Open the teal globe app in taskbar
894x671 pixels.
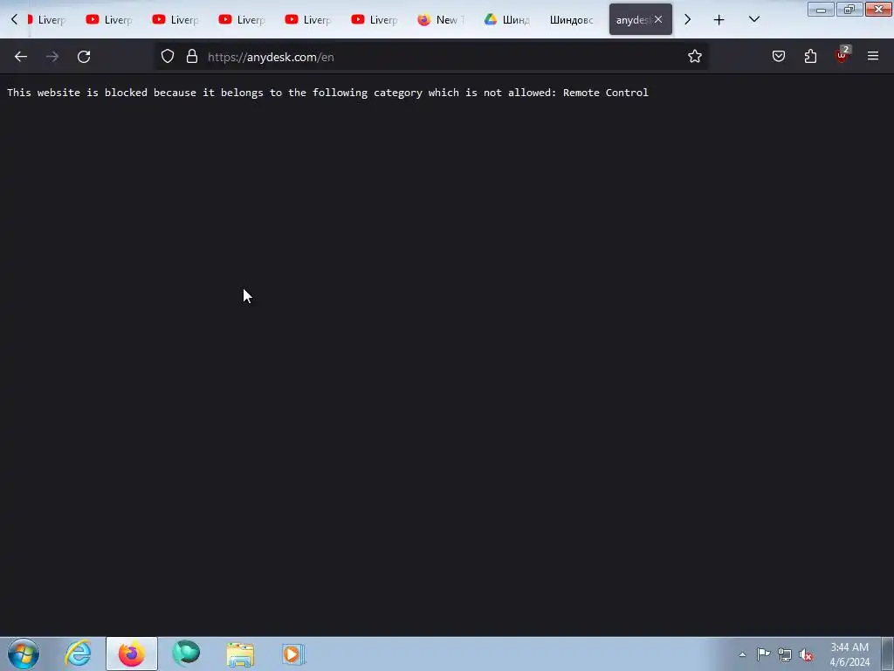tap(186, 654)
